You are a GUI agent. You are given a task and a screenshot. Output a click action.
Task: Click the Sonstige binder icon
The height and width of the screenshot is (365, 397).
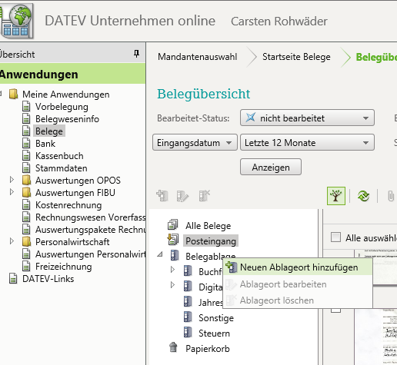click(x=188, y=317)
